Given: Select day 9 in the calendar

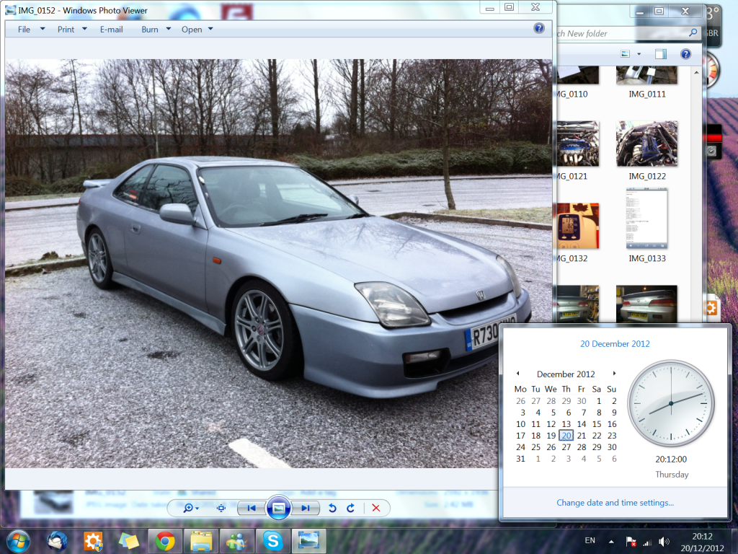Looking at the screenshot, I should [614, 413].
